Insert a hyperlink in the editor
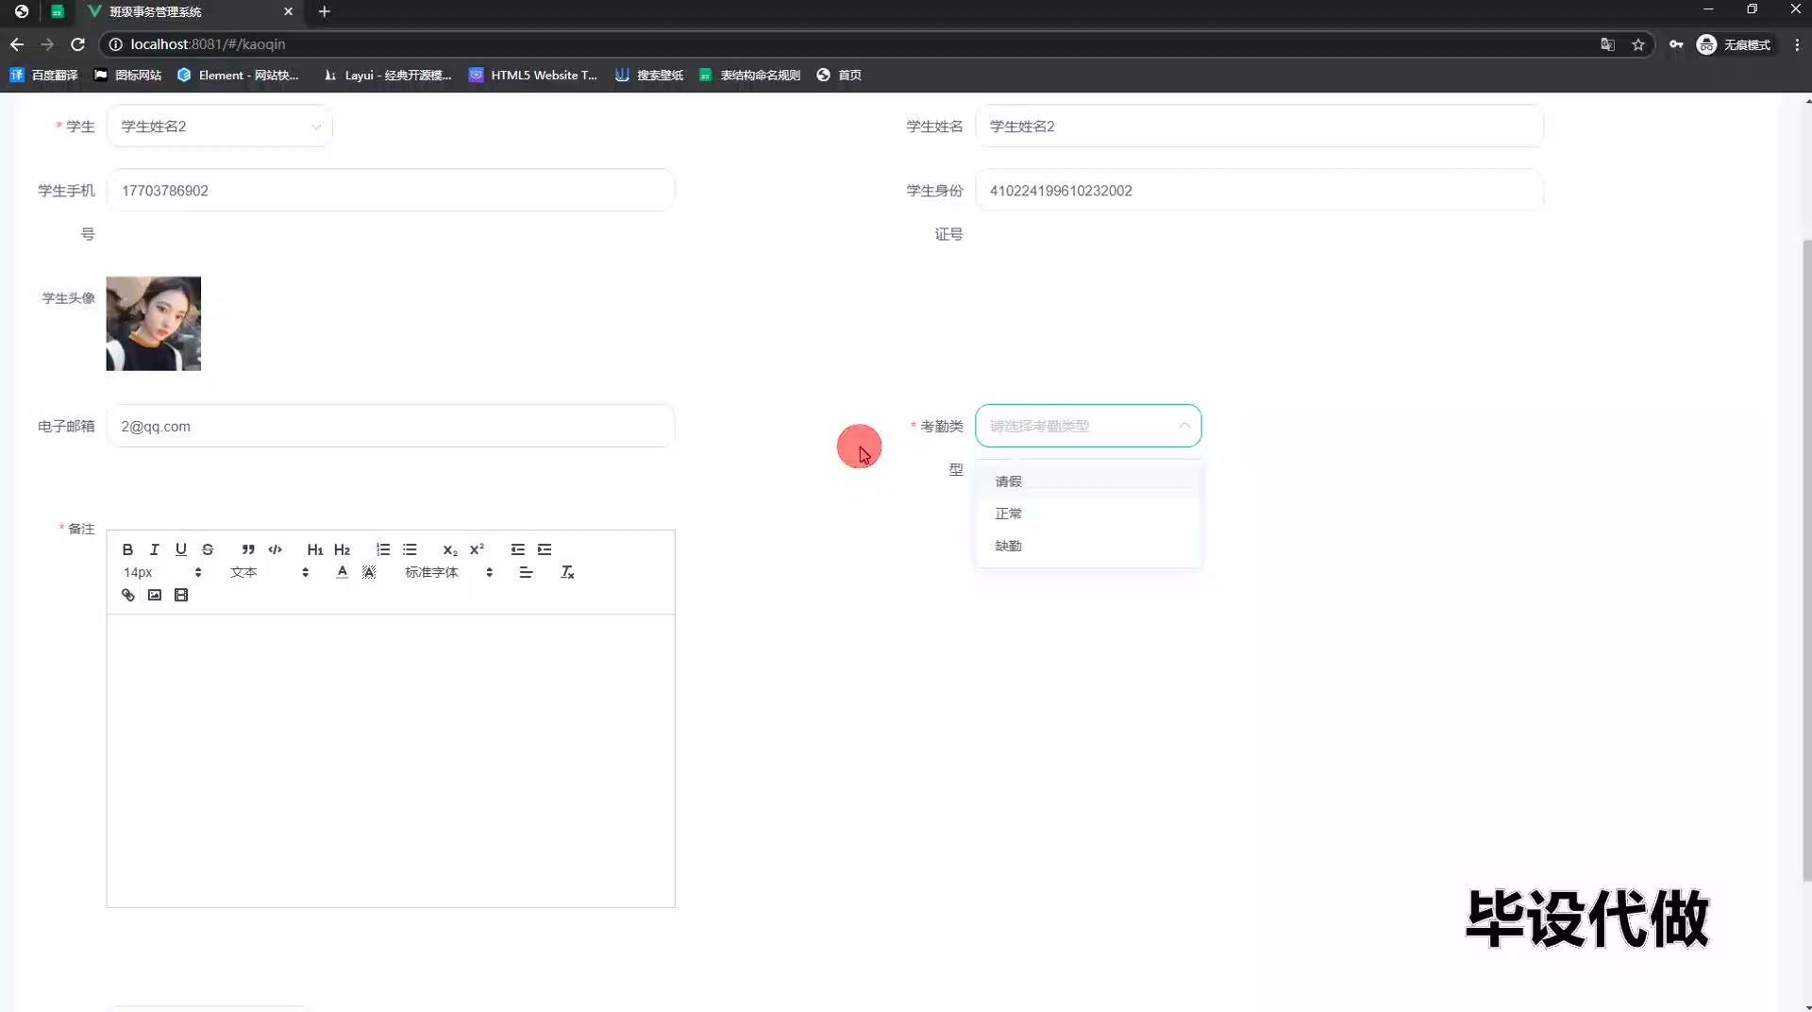Image resolution: width=1812 pixels, height=1012 pixels. 127,595
